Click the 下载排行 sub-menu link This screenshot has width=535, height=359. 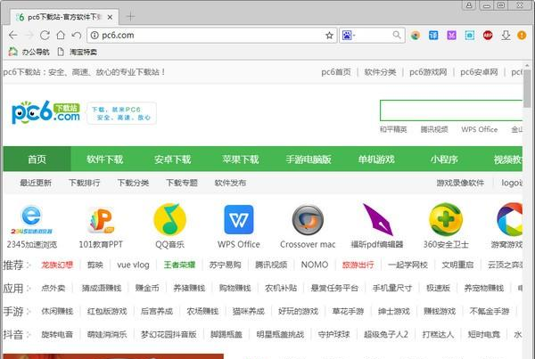tap(85, 183)
